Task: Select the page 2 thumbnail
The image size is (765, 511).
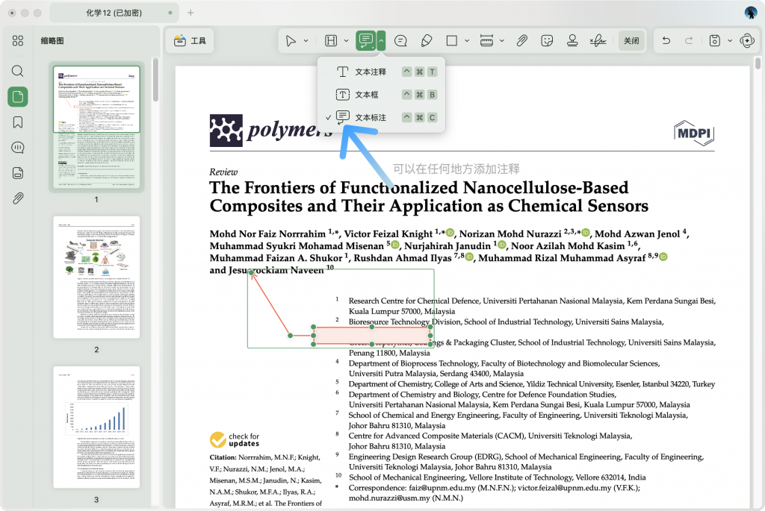Action: click(96, 278)
